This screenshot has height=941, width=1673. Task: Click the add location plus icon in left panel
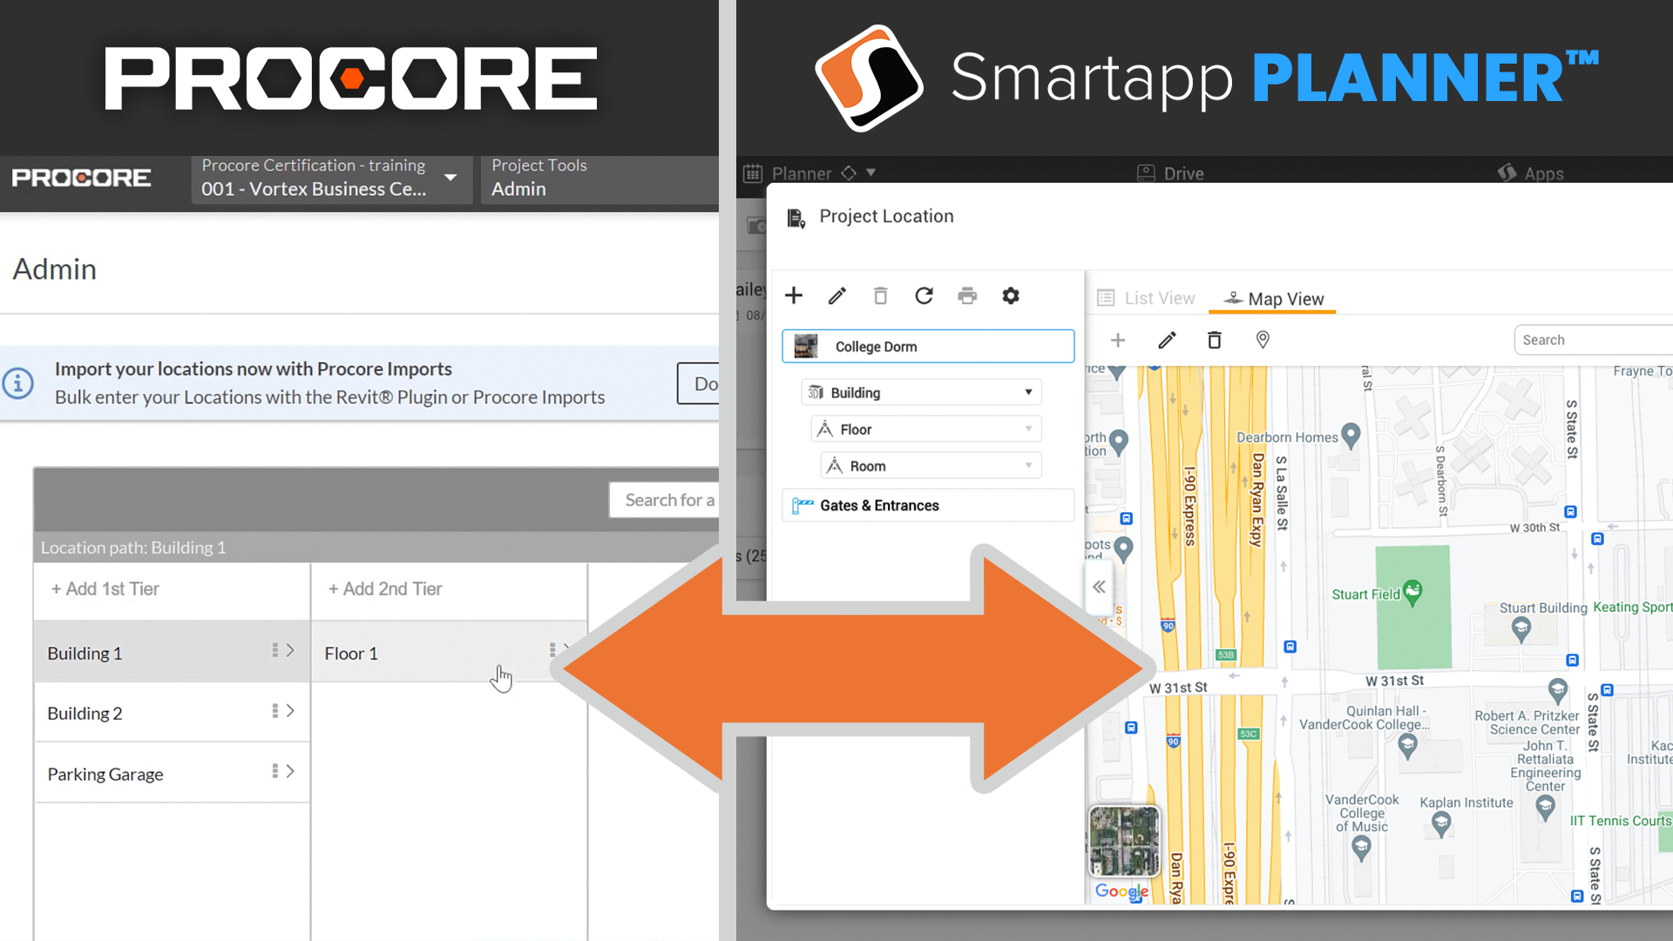point(793,295)
